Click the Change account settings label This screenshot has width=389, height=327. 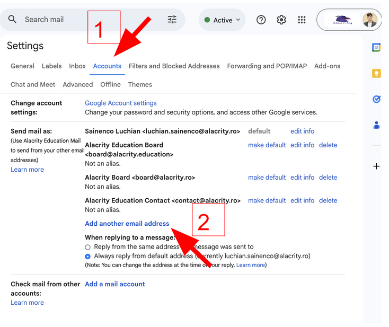[36, 108]
